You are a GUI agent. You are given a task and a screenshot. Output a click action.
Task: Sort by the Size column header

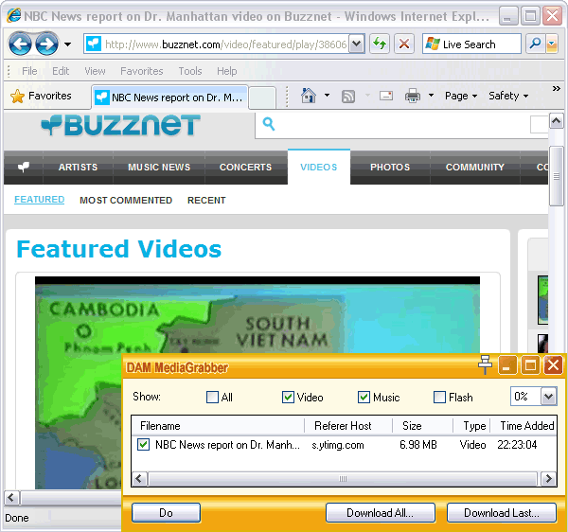tap(423, 426)
